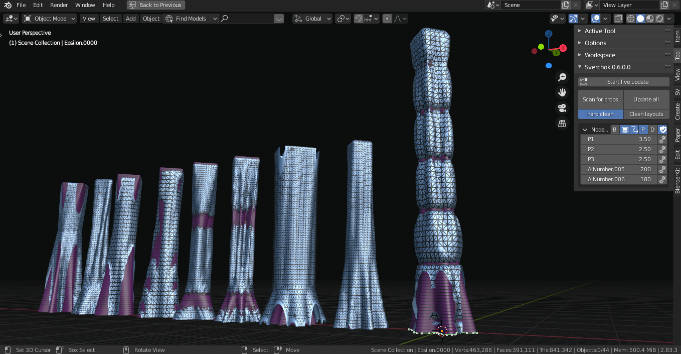Click the View Layer name field
Image resolution: width=681 pixels, height=354 pixels.
coord(630,5)
